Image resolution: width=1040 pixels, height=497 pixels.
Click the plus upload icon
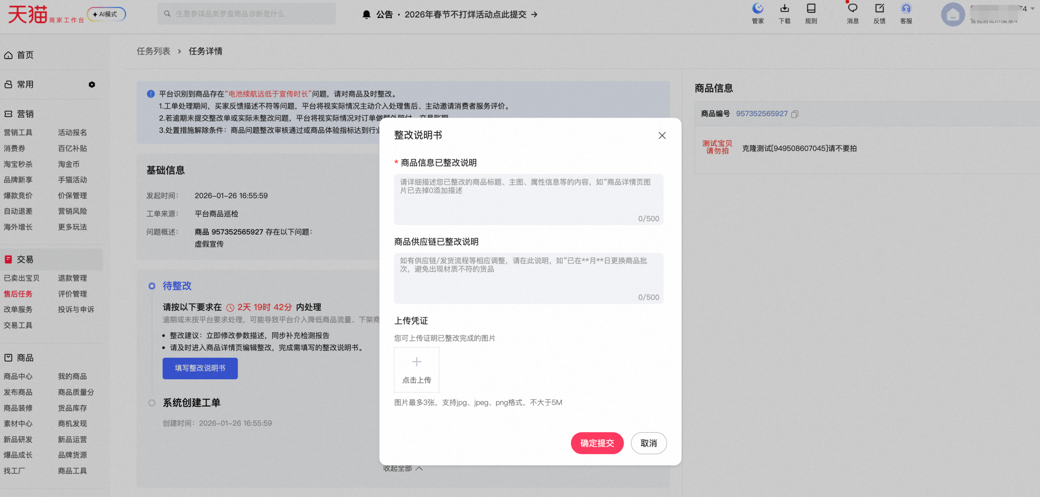click(x=416, y=362)
